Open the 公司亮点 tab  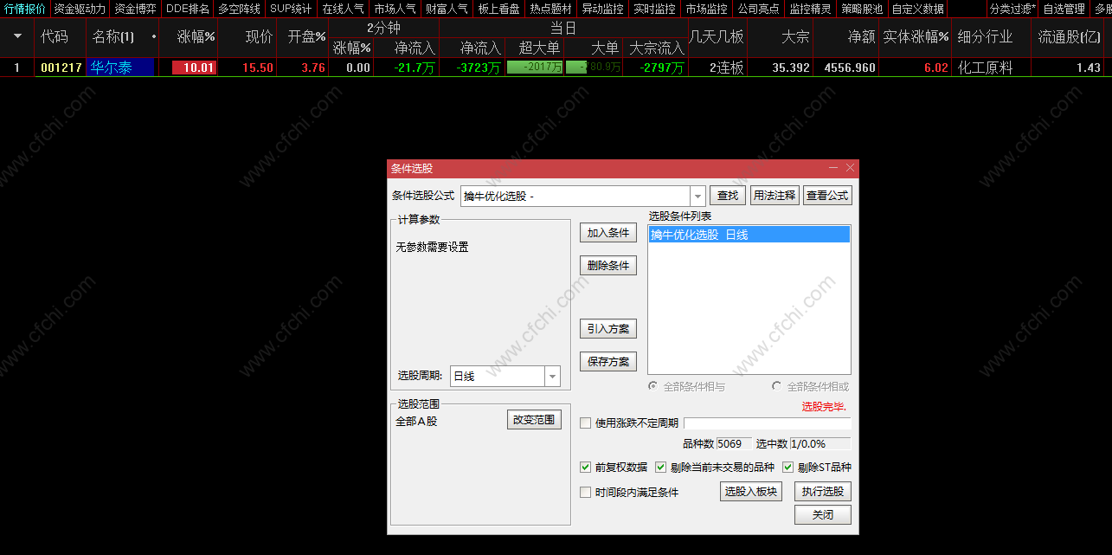click(x=759, y=9)
